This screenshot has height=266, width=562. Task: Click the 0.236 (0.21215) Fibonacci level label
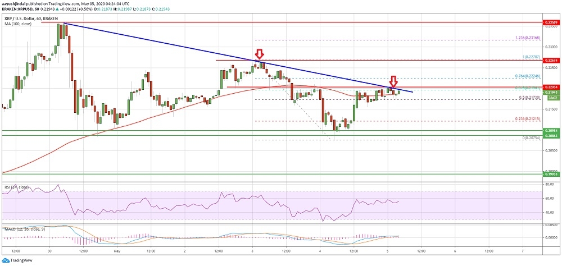(x=527, y=119)
